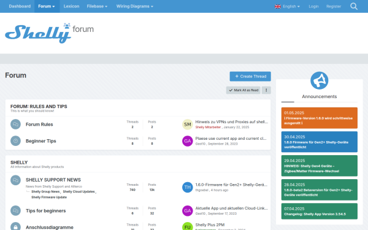Viewport: 368px width, 230px height.
Task: Click the Register link
Action: pyautogui.click(x=334, y=6)
